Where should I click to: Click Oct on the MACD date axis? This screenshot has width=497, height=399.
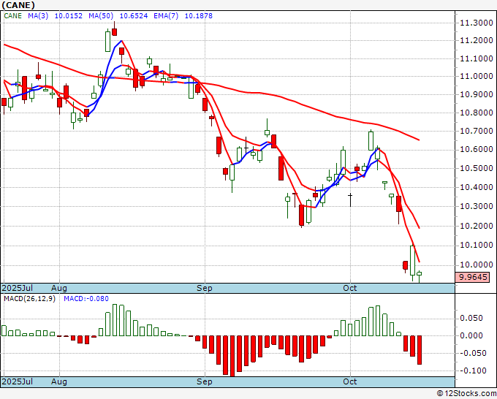(350, 381)
